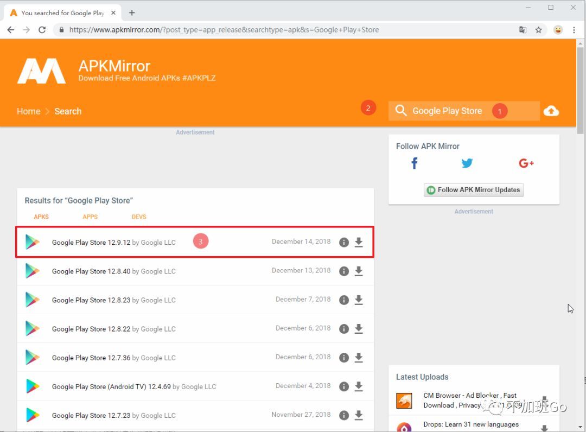Click the Google Play Store search field
586x432 pixels.
464,111
